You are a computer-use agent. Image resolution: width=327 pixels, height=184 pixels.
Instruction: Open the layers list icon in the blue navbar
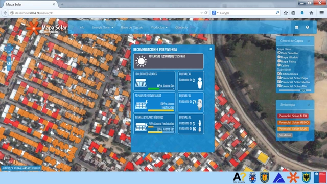coord(296,27)
